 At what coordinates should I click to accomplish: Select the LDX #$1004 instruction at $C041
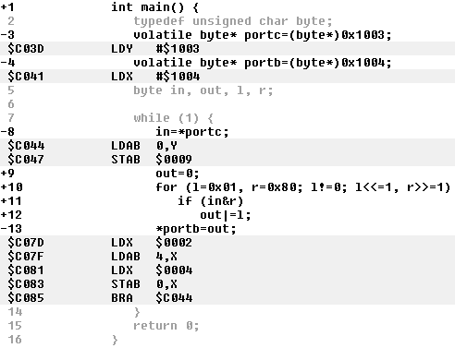click(227, 77)
